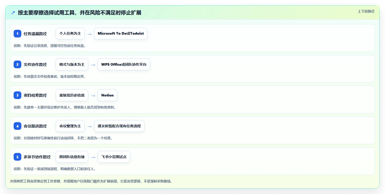Click the number 2 badge for 文件协作路径

[17, 64]
